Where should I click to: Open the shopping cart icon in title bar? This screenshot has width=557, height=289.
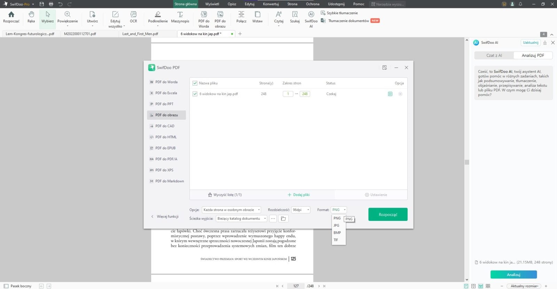pyautogui.click(x=504, y=4)
